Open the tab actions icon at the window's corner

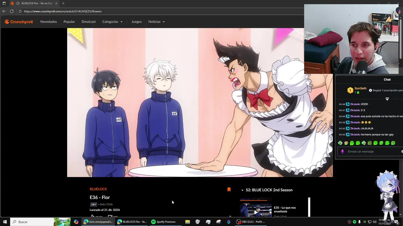coord(4,3)
